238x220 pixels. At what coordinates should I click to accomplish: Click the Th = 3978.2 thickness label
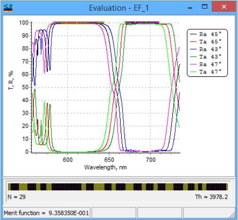coord(212,197)
